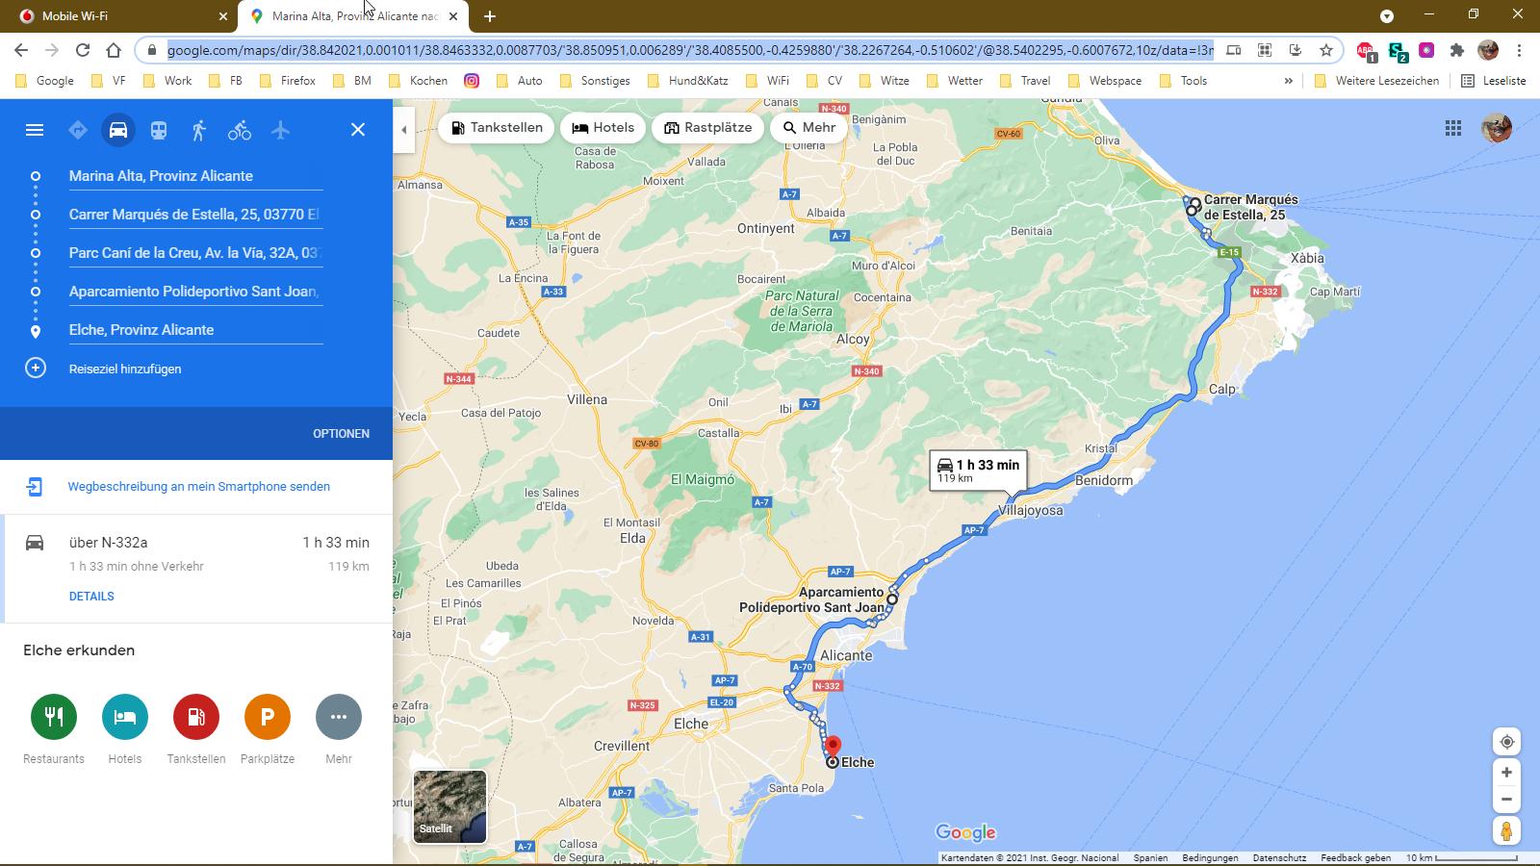Close the directions panel

pyautogui.click(x=358, y=130)
